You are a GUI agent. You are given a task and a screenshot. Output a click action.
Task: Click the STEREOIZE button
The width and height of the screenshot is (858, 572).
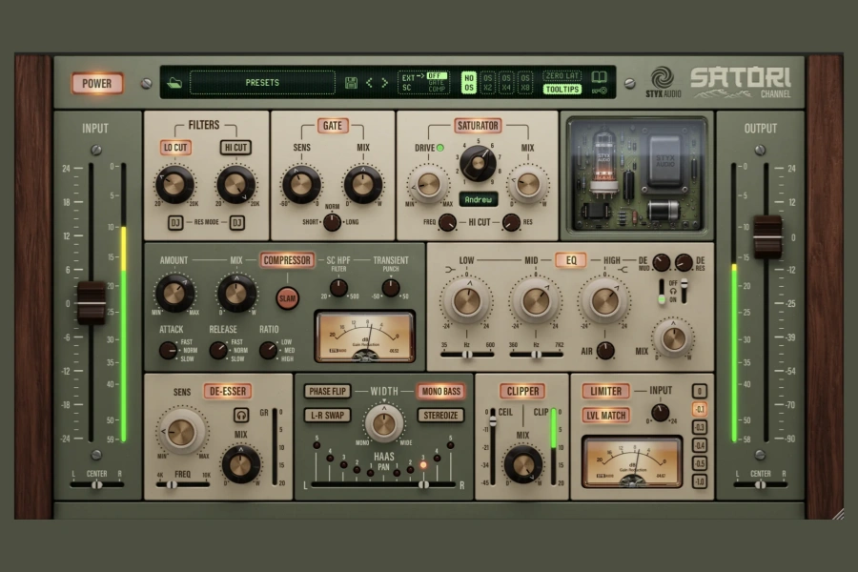point(441,415)
